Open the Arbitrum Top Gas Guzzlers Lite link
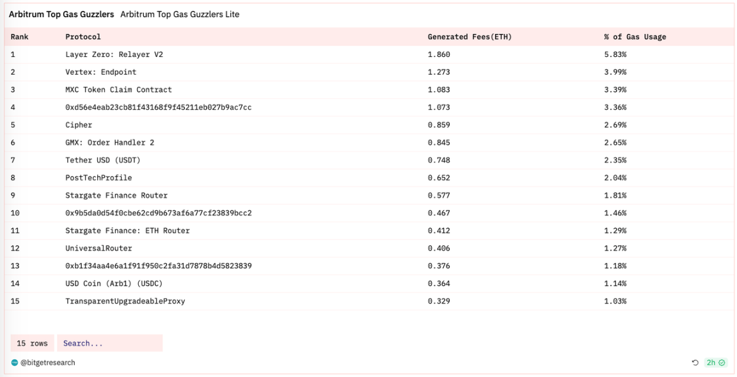 180,14
